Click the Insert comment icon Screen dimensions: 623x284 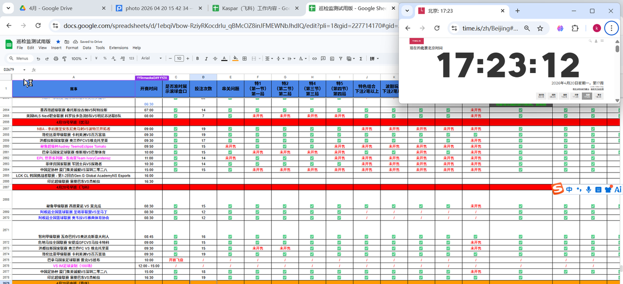tap(323, 58)
